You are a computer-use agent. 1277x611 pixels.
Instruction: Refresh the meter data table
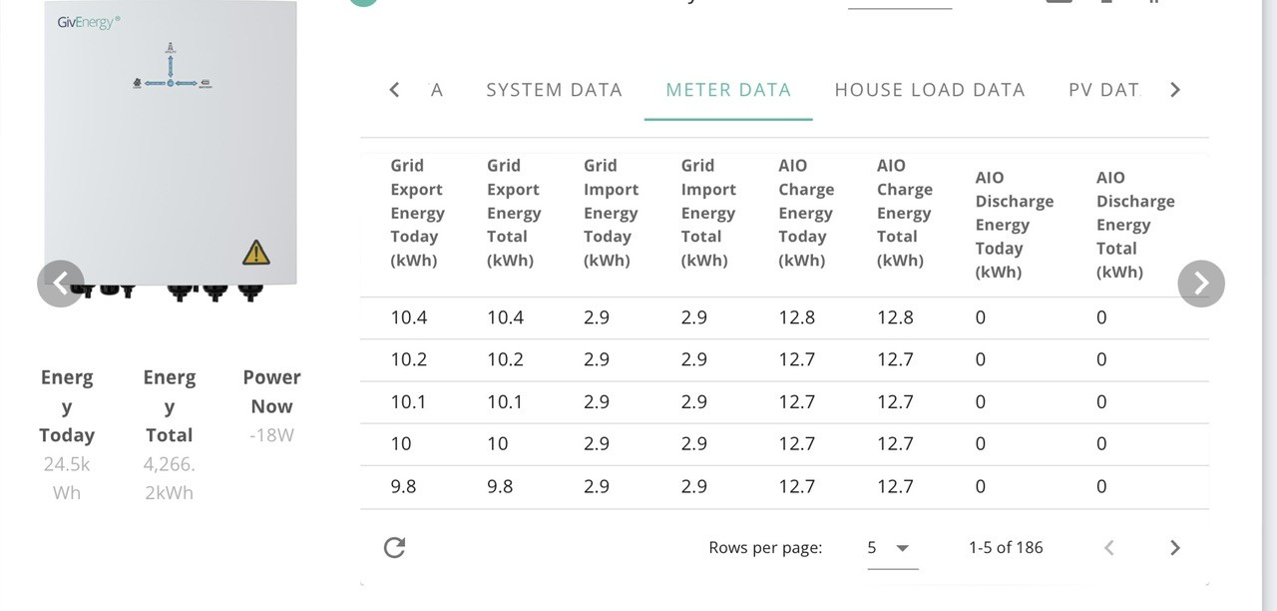tap(394, 547)
